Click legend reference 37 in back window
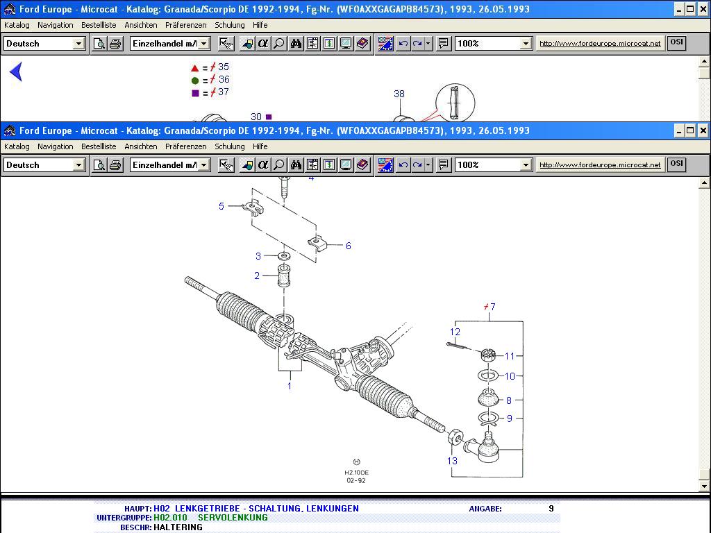Viewport: 711px width, 533px height. point(224,92)
